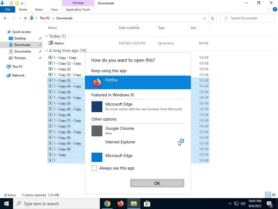Go up one folder level arrow
The image size is (278, 209).
coord(25,18)
